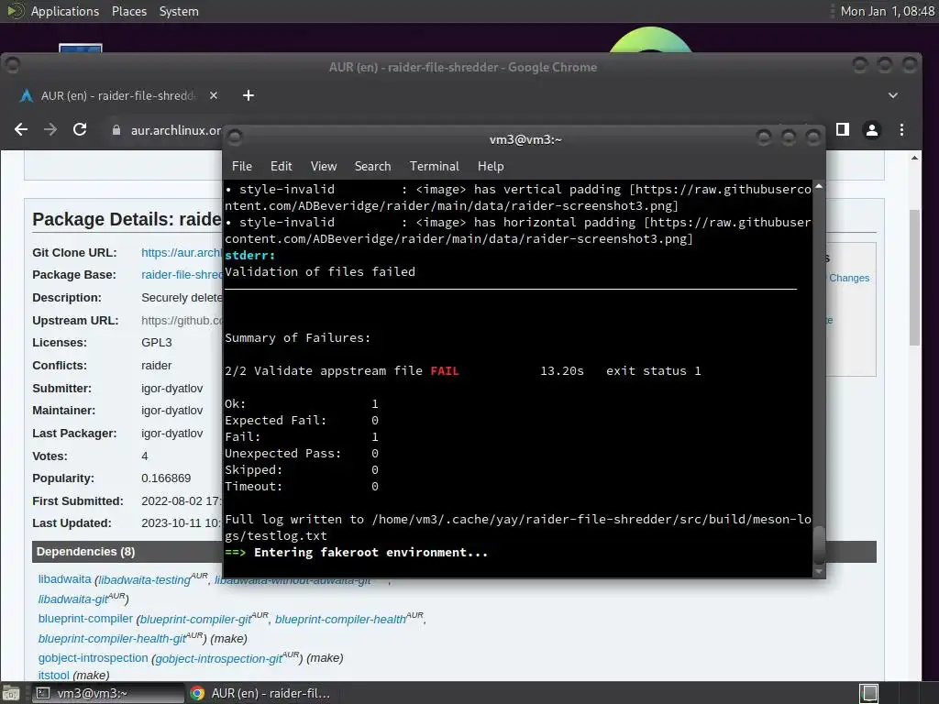Click the Changes link in package actions

point(848,278)
